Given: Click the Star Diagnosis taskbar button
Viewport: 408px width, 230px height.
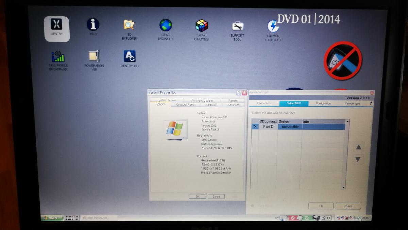Looking at the screenshot, I should [99, 218].
